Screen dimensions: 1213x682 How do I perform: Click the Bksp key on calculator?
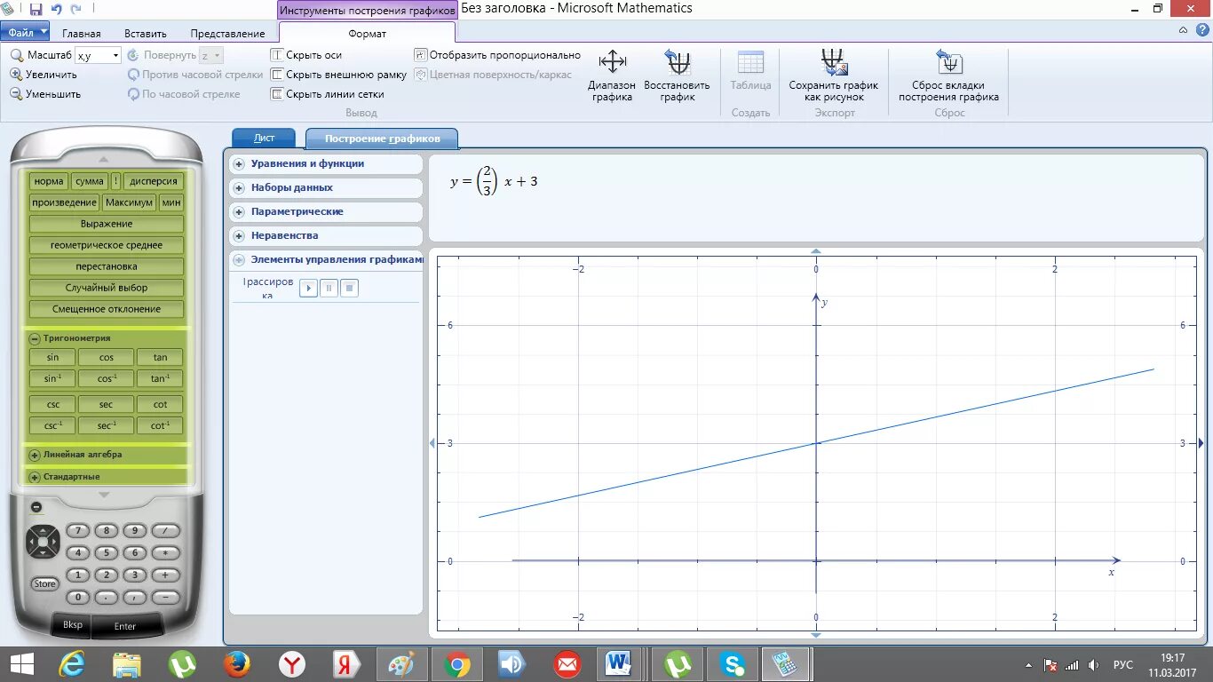click(x=73, y=624)
